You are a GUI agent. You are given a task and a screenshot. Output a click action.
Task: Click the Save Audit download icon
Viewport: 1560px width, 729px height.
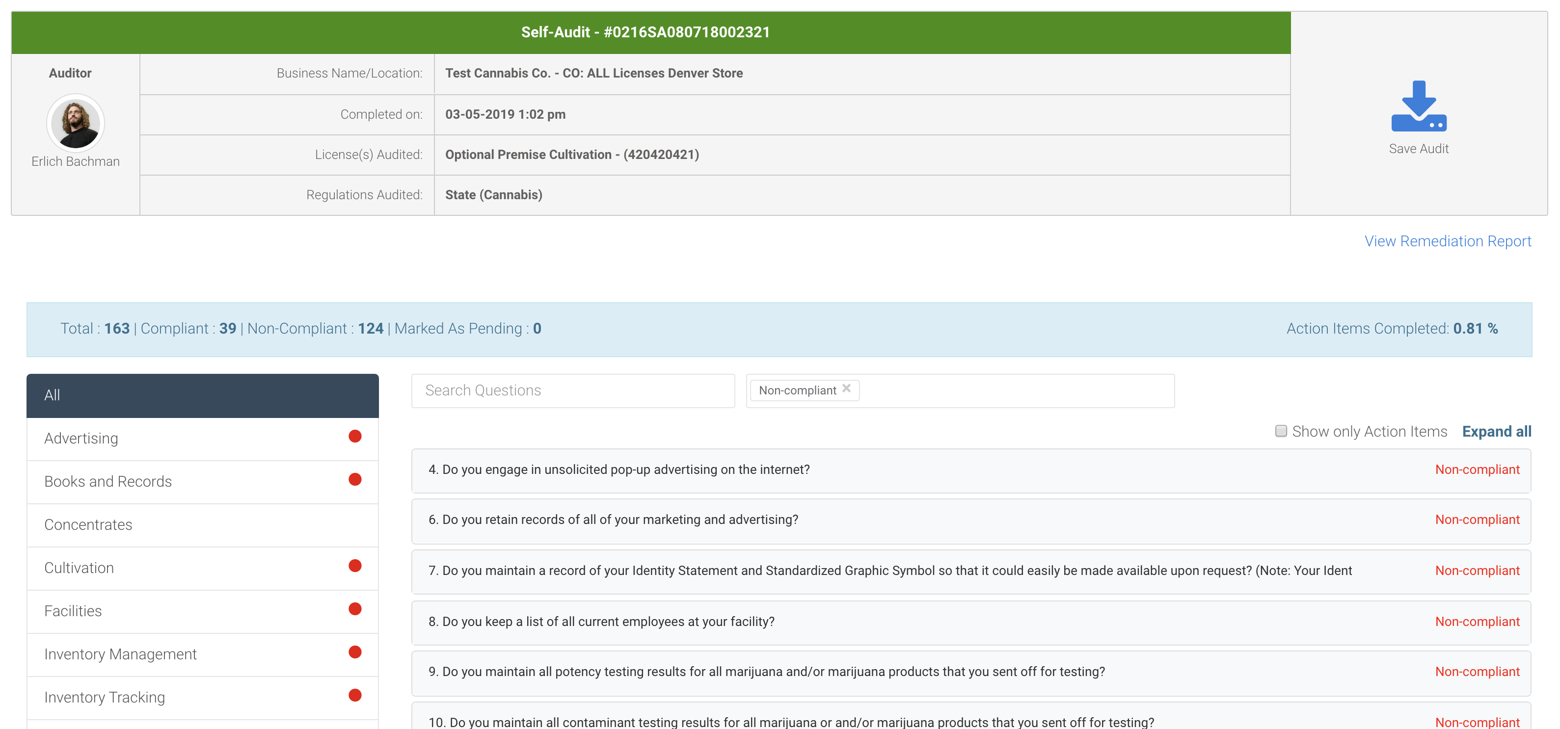click(1418, 106)
